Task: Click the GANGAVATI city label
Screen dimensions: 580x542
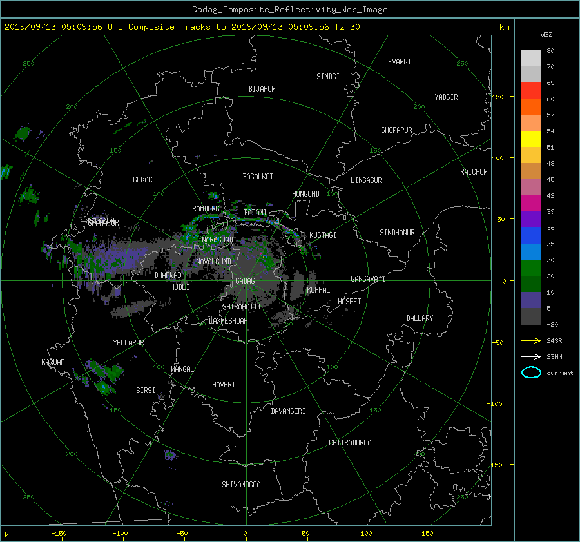Action: 368,278
